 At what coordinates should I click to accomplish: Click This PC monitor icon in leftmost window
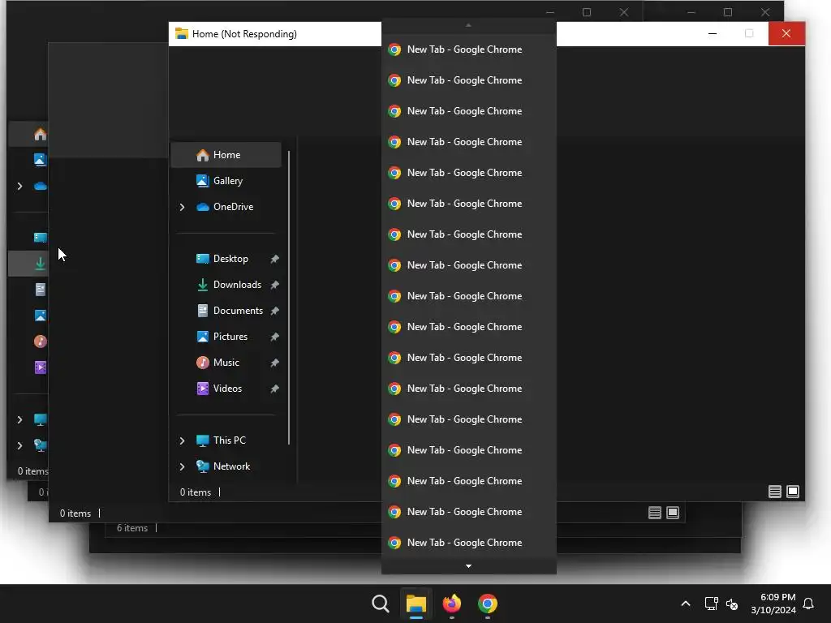coord(41,419)
